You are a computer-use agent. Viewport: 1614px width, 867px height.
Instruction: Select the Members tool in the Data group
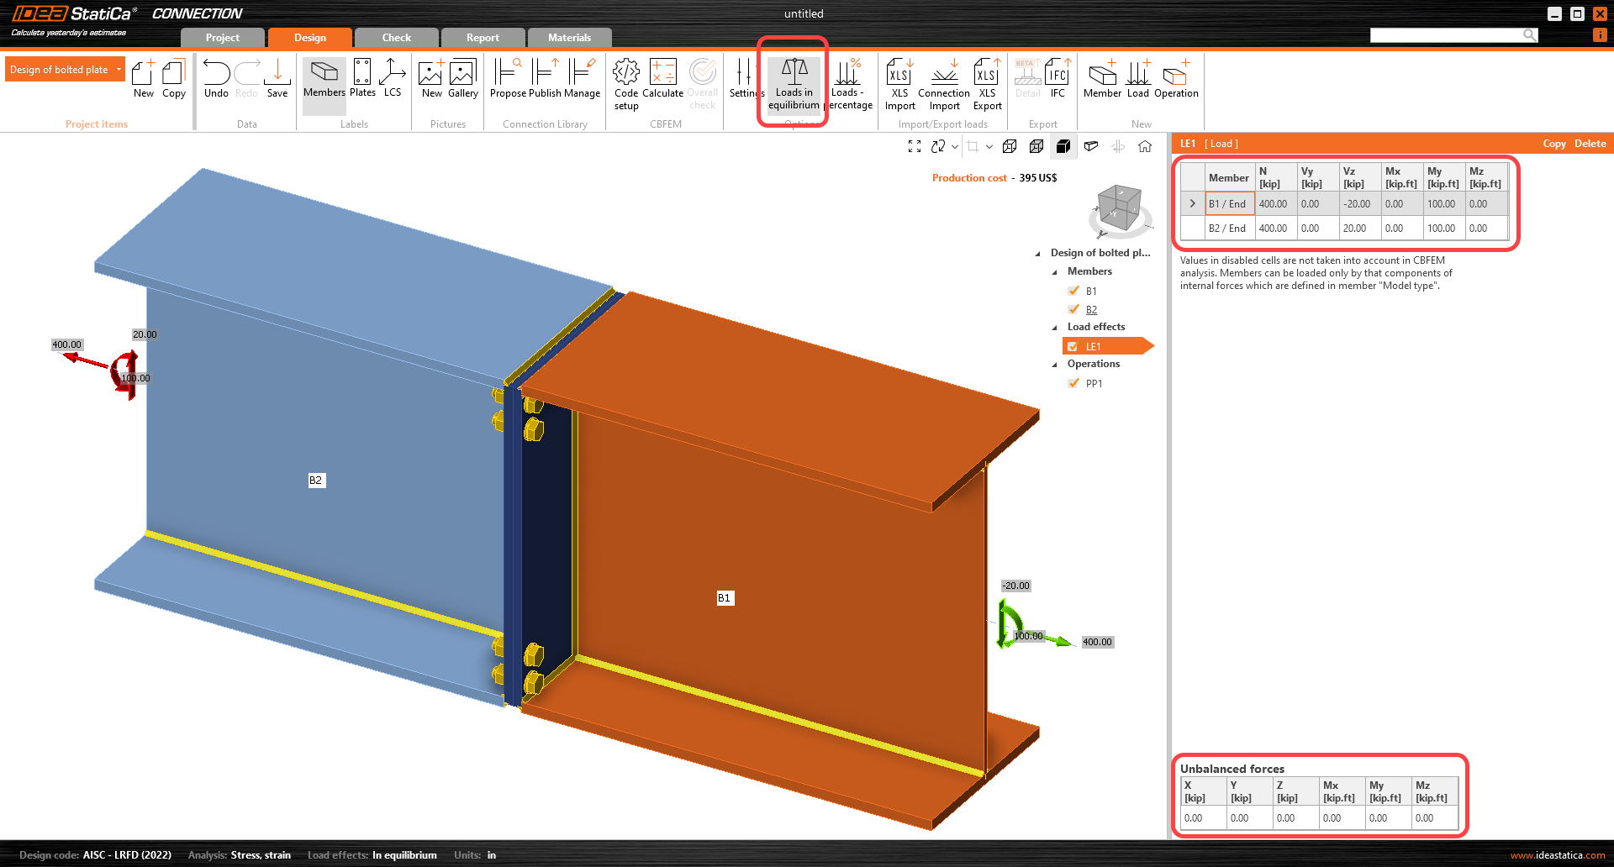click(x=324, y=81)
